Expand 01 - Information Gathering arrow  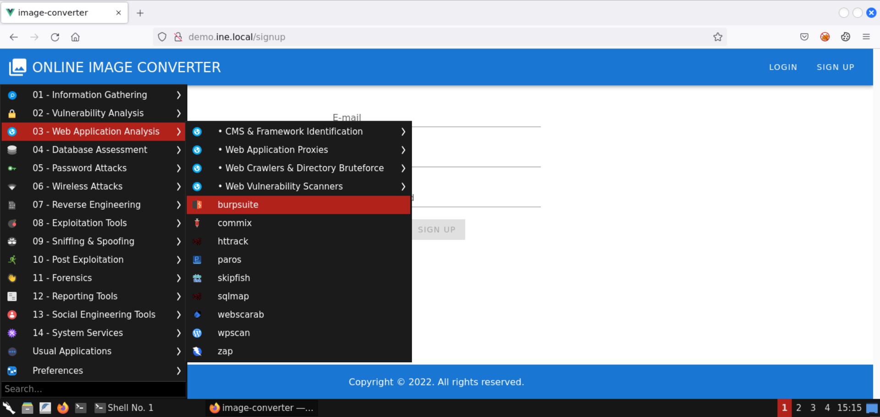179,95
